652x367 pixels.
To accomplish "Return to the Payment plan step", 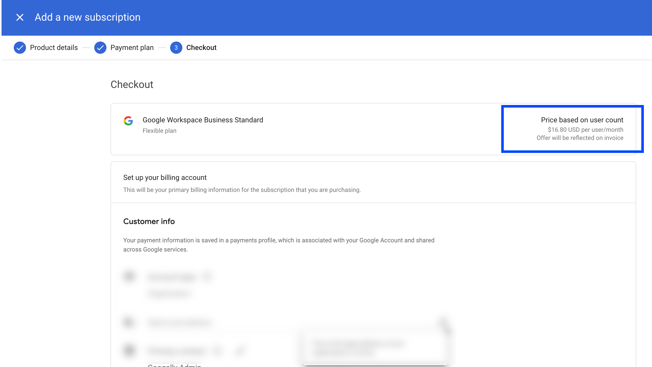I will 132,48.
